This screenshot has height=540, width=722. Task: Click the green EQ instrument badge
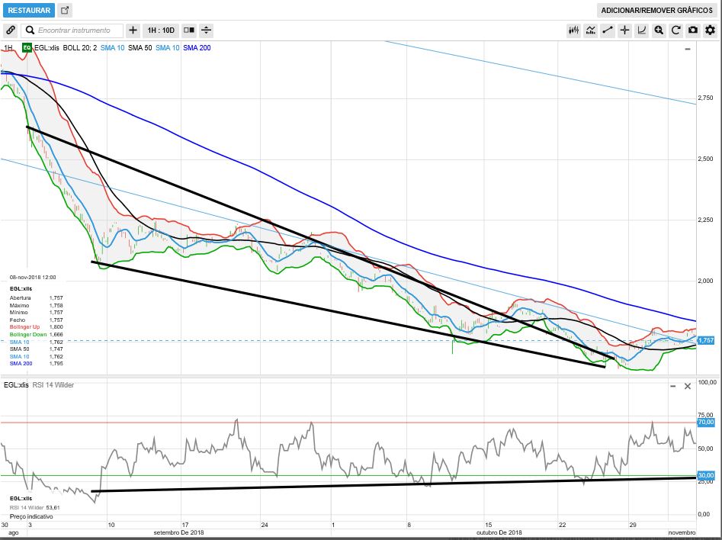27,47
